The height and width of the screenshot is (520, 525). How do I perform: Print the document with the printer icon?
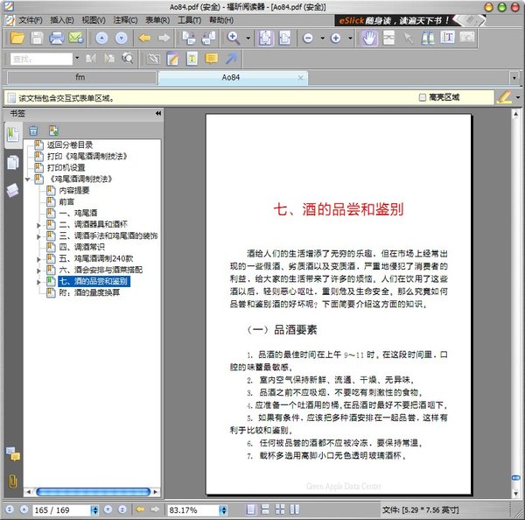tap(56, 38)
